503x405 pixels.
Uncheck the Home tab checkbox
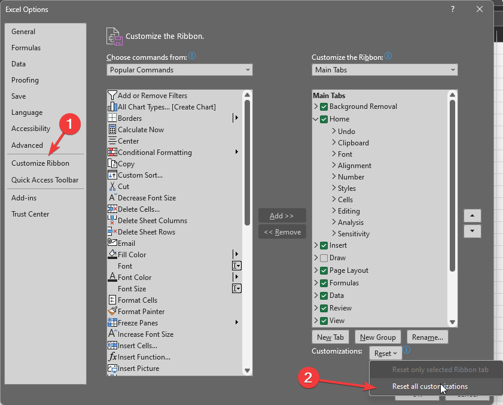point(324,119)
